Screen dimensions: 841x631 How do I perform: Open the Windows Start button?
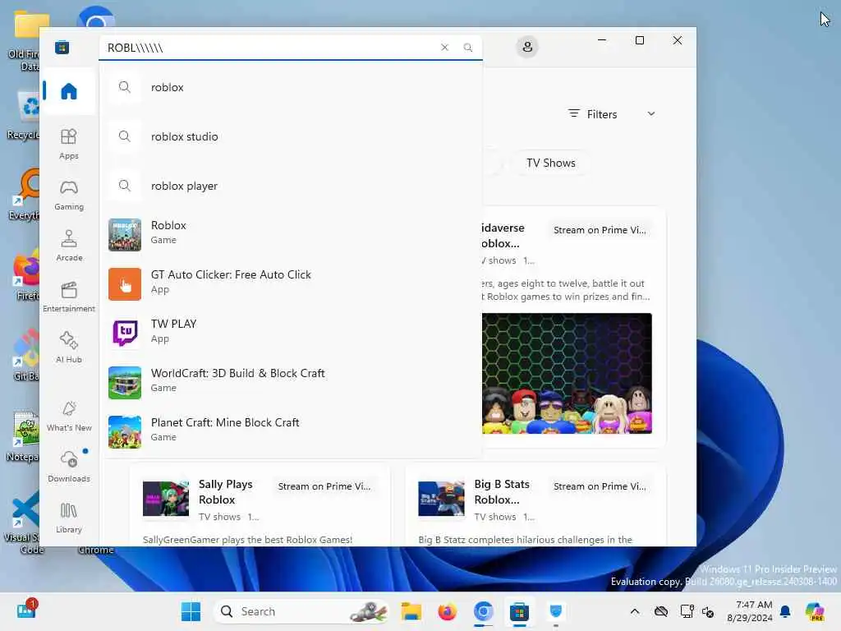(191, 611)
